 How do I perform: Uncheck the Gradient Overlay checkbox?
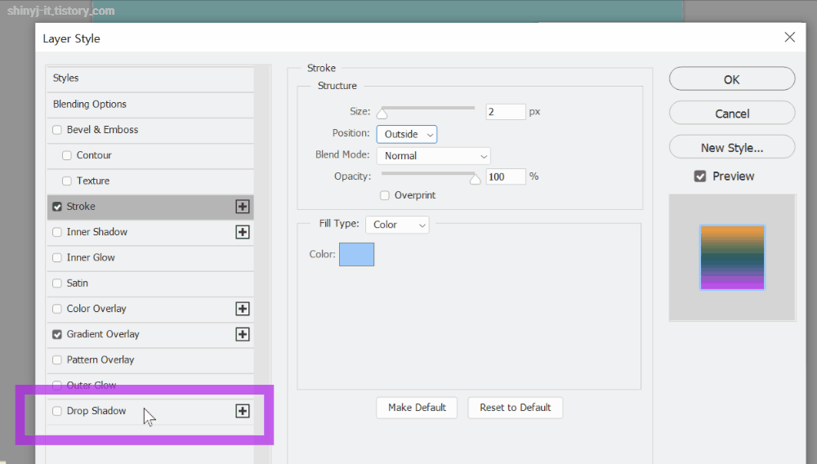57,334
